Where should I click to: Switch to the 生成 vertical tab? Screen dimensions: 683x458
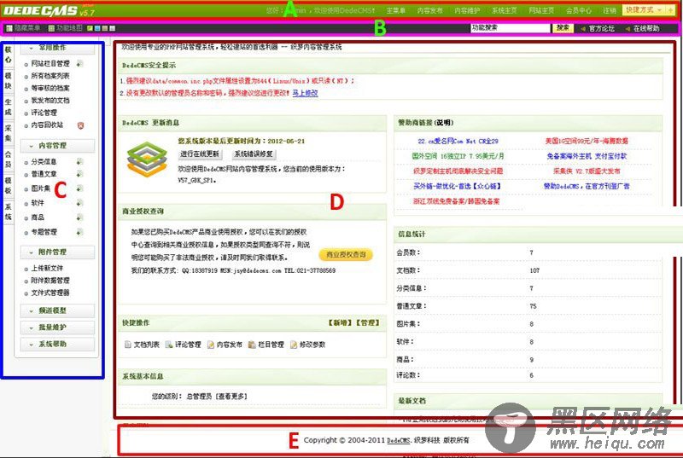click(x=8, y=107)
